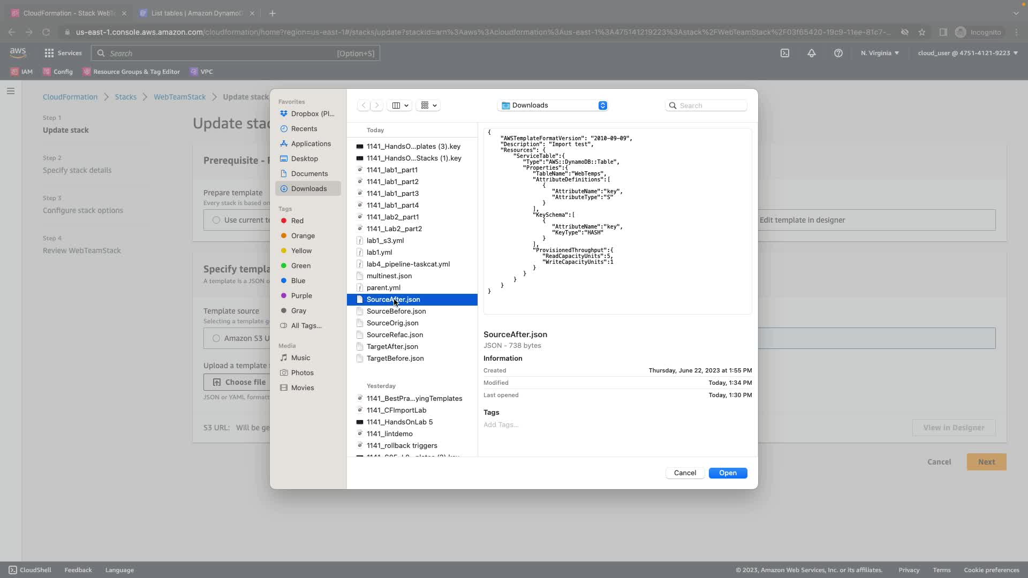Click Open to upload SourceAfter.json
1028x578 pixels.
coord(728,473)
